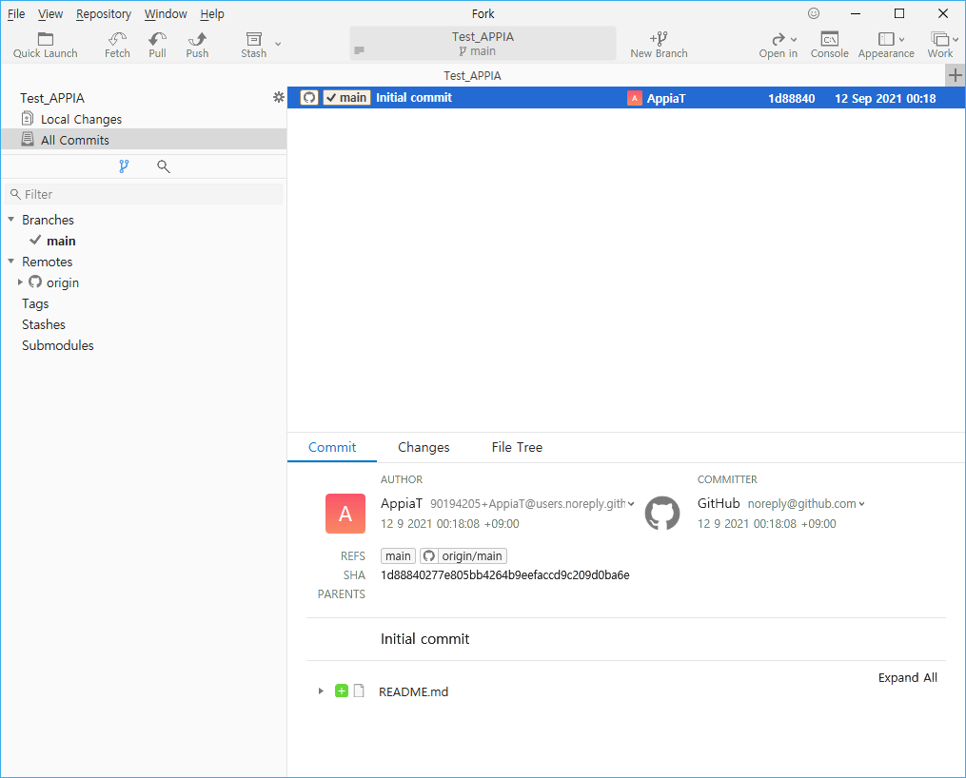Viewport: 966px width, 778px height.
Task: Open the View menu
Action: pos(50,13)
